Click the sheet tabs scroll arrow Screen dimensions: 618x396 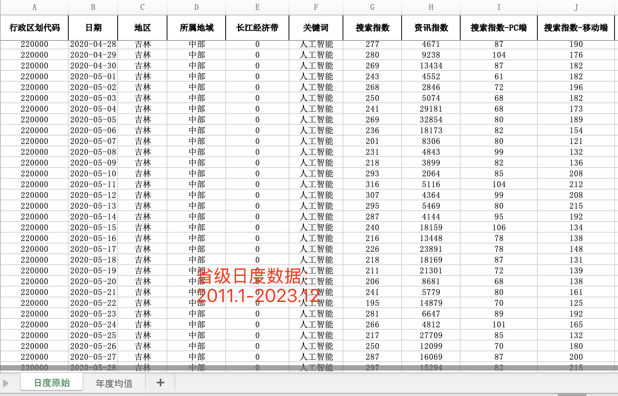6,383
